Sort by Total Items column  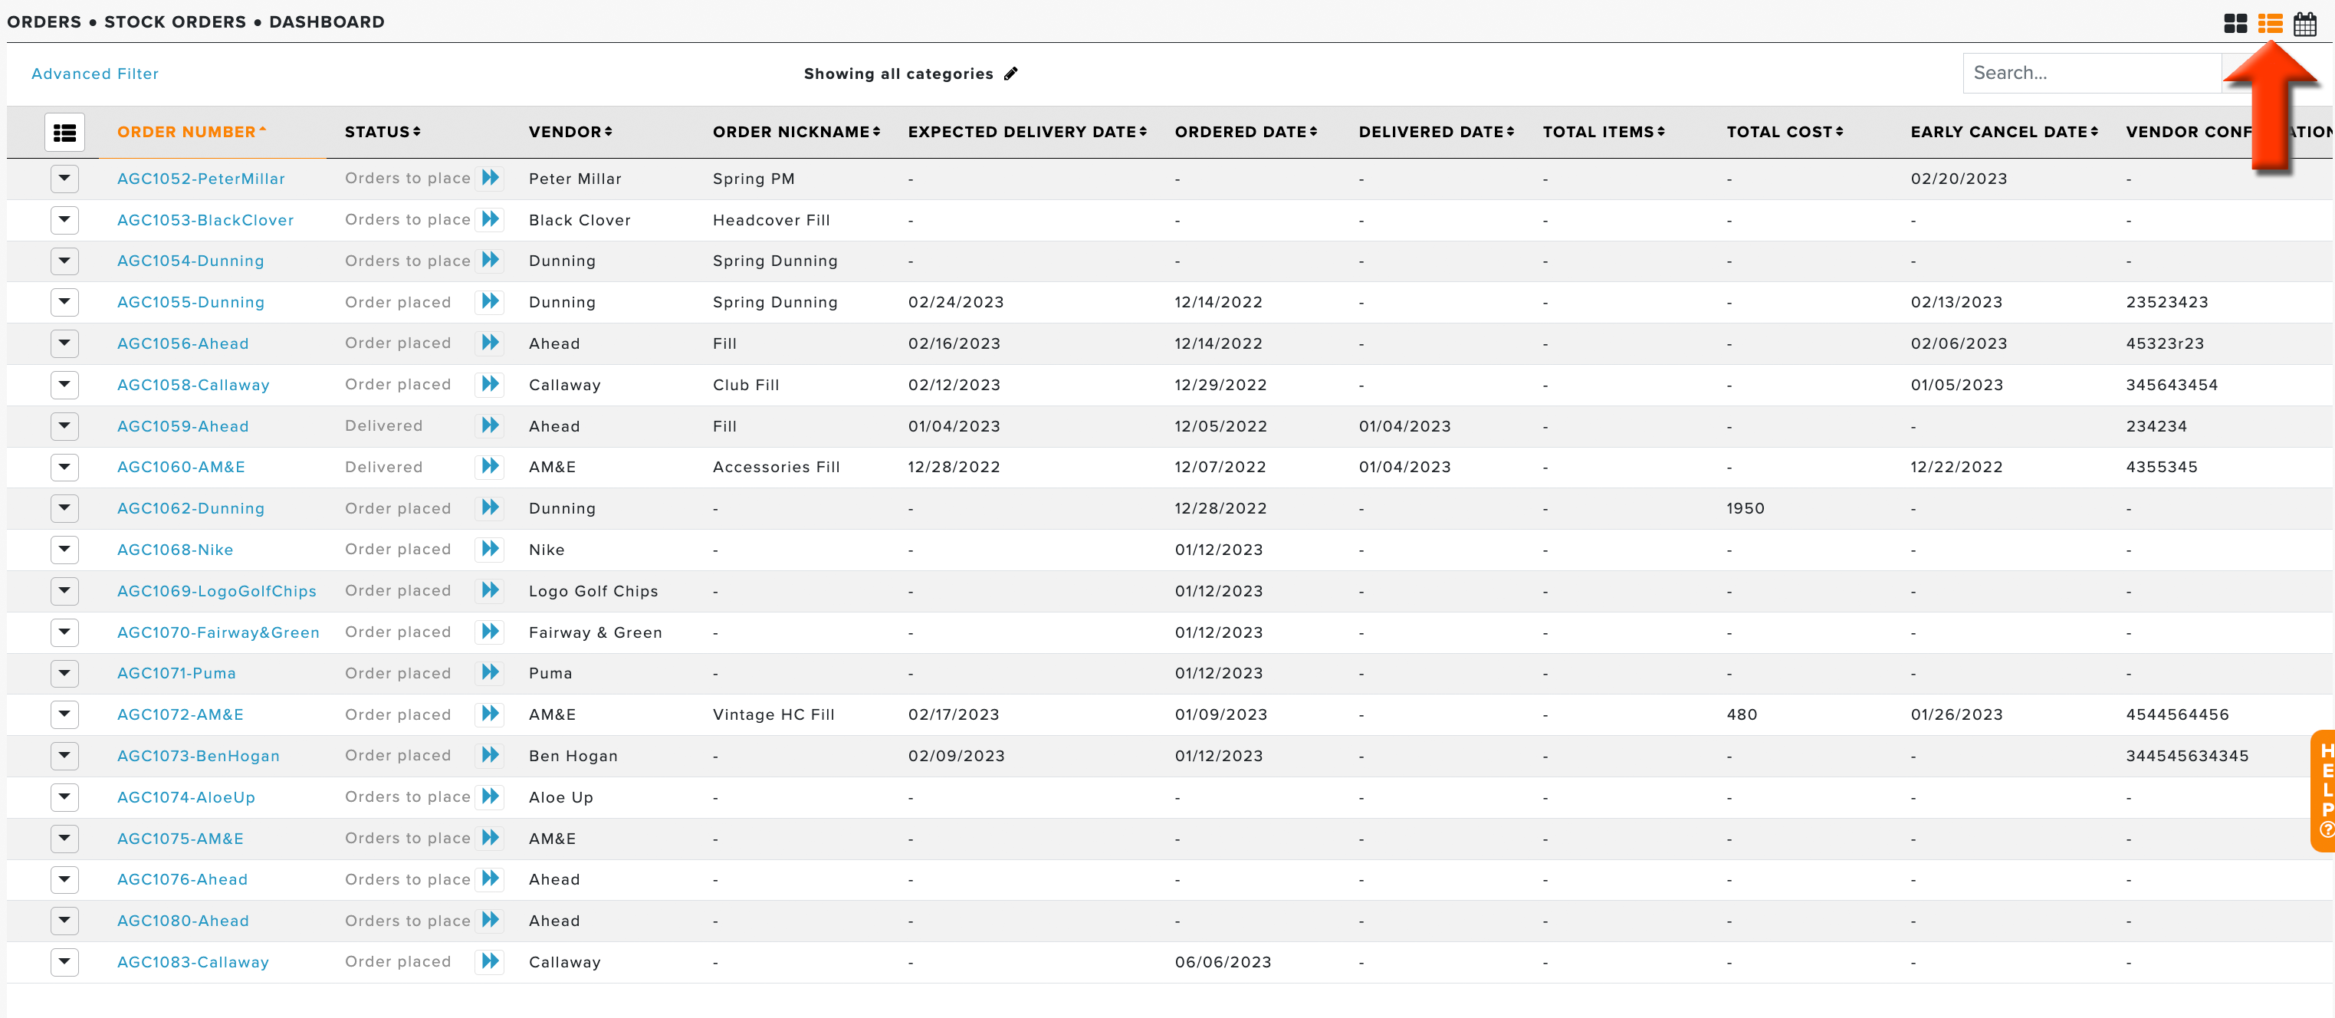[x=1604, y=133]
